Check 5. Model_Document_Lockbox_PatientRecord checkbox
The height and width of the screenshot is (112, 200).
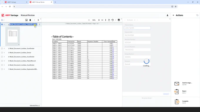(x=2, y=61)
